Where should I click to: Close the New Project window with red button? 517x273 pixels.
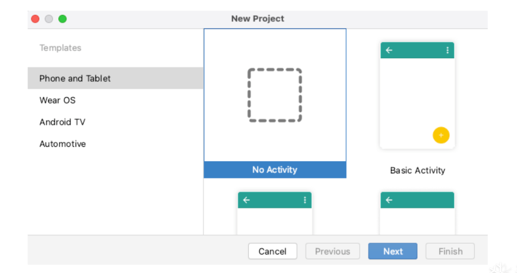point(35,19)
